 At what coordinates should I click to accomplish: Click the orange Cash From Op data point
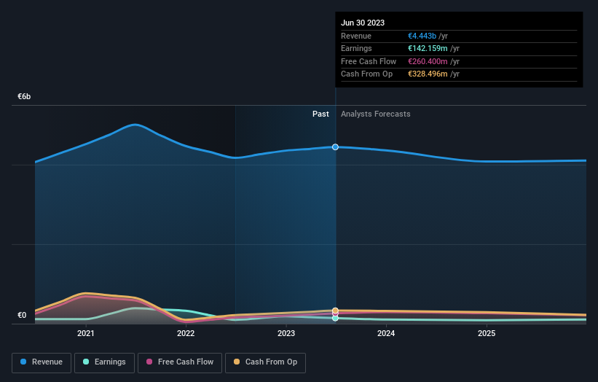click(x=335, y=311)
